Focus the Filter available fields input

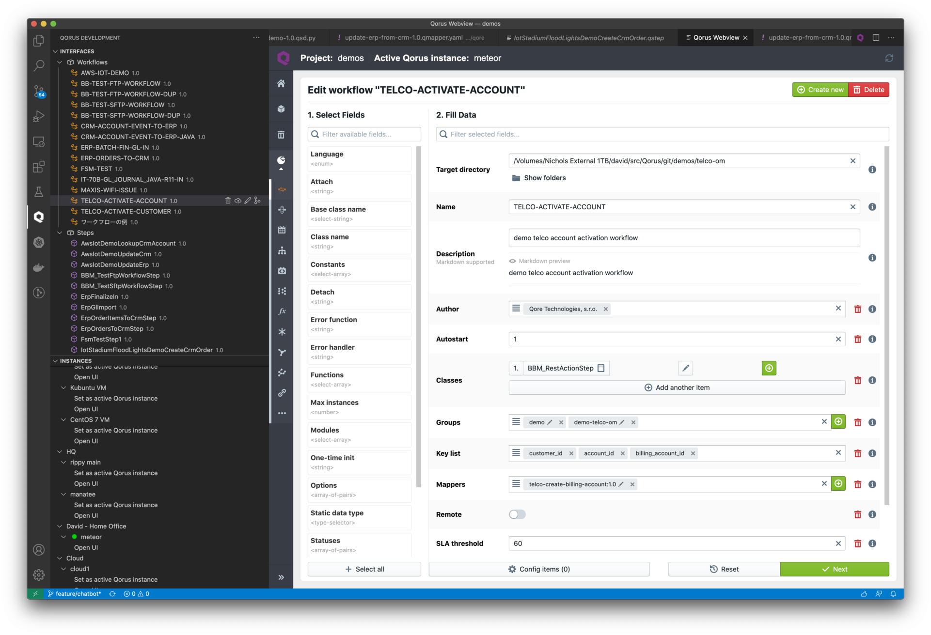tap(364, 134)
